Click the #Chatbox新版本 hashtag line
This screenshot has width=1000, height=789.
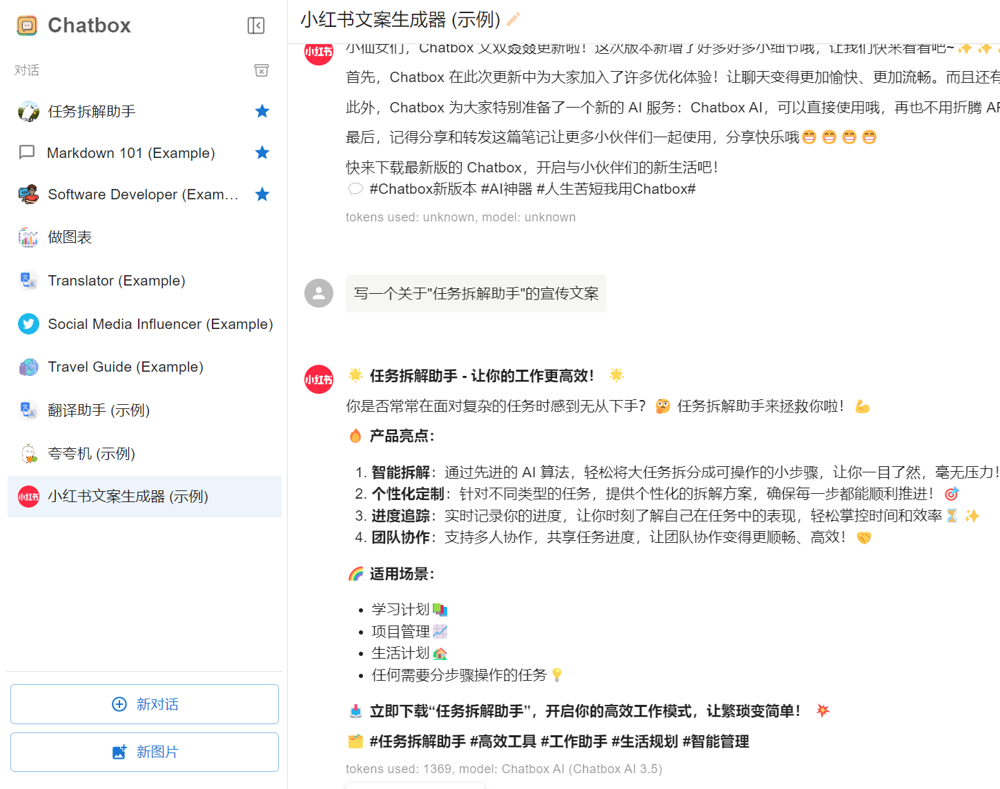tap(532, 189)
